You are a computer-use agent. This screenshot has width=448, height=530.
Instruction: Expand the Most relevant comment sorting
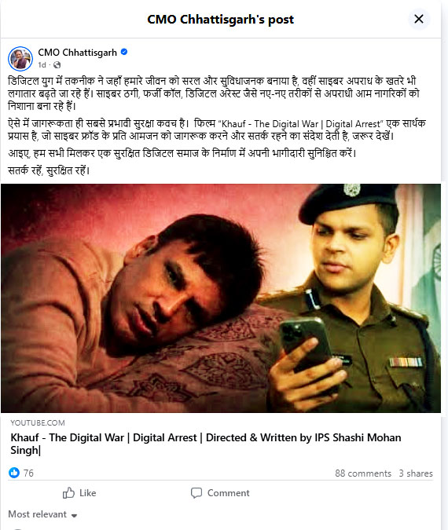point(42,514)
